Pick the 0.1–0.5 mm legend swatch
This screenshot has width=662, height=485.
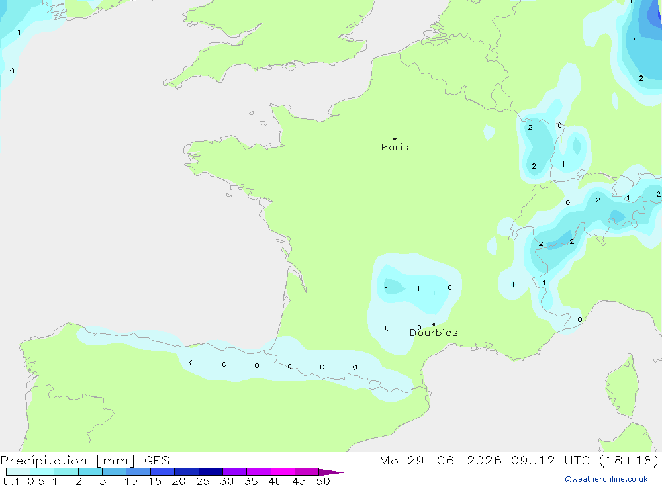point(18,472)
